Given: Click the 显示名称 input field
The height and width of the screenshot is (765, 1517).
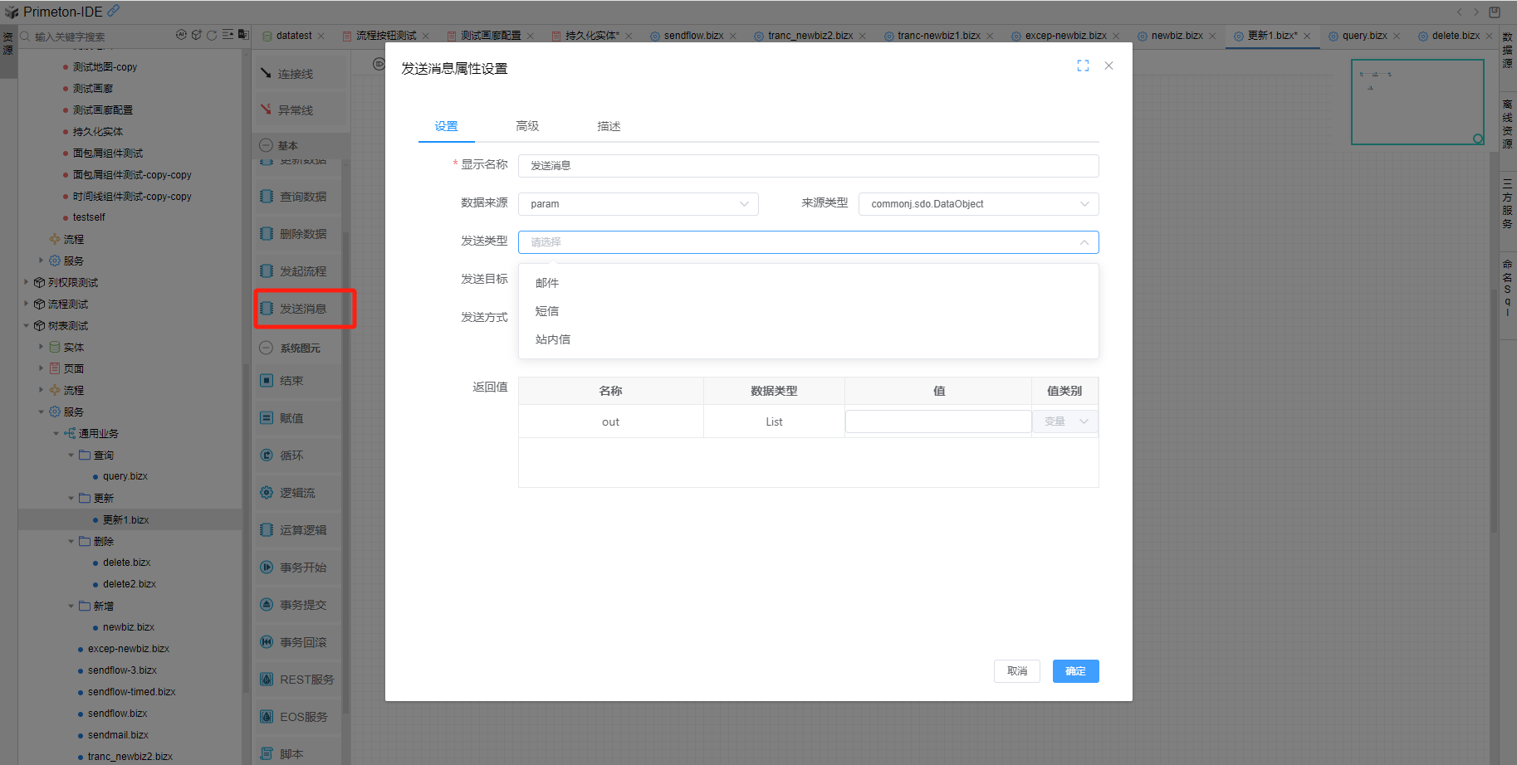Looking at the screenshot, I should coord(808,166).
